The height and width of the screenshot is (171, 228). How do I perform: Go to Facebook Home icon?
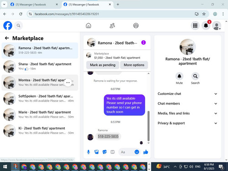pos(88,26)
